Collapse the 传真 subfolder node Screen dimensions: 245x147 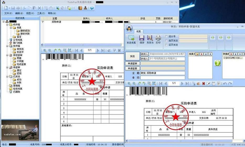point(11,28)
